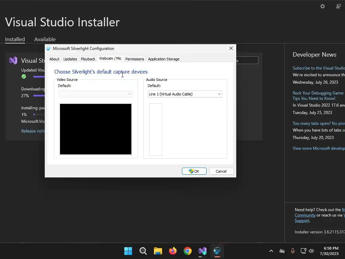Confirm with the OK button

click(x=194, y=171)
